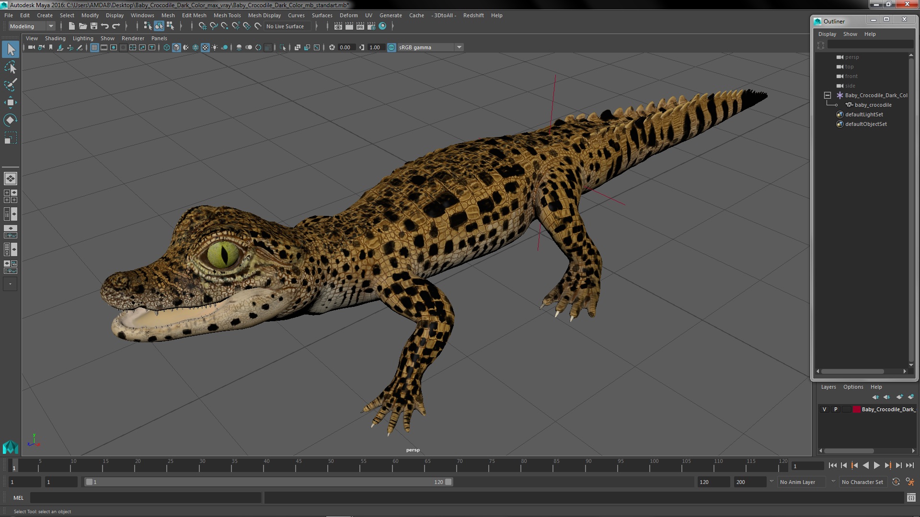The height and width of the screenshot is (517, 920).
Task: Toggle textured display in viewport
Action: 205,47
